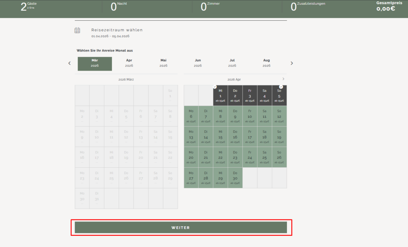Toggle the selected departure date So 5 April
Screen dimensions: 408x247
click(x=279, y=96)
